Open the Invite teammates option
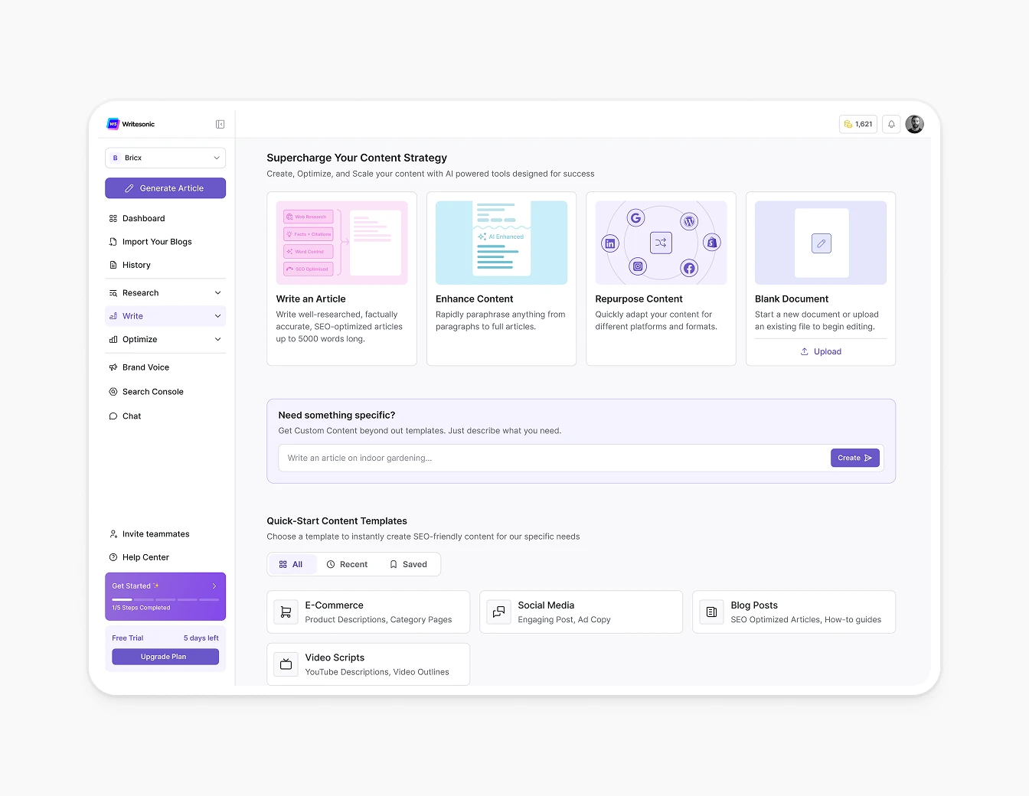1029x796 pixels. pyautogui.click(x=155, y=533)
